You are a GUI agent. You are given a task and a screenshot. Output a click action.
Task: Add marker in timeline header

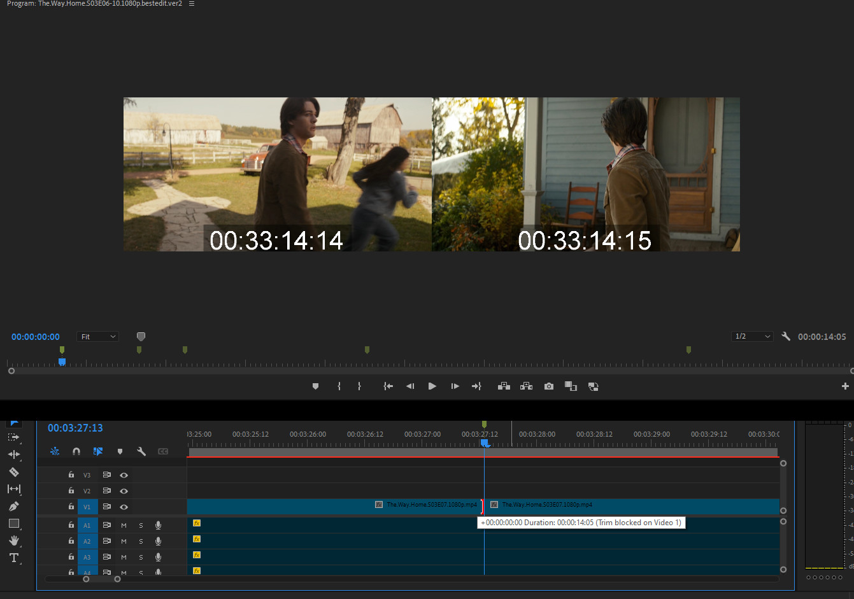(120, 451)
